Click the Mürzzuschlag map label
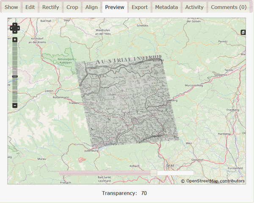The image size is (254, 203). point(194,85)
